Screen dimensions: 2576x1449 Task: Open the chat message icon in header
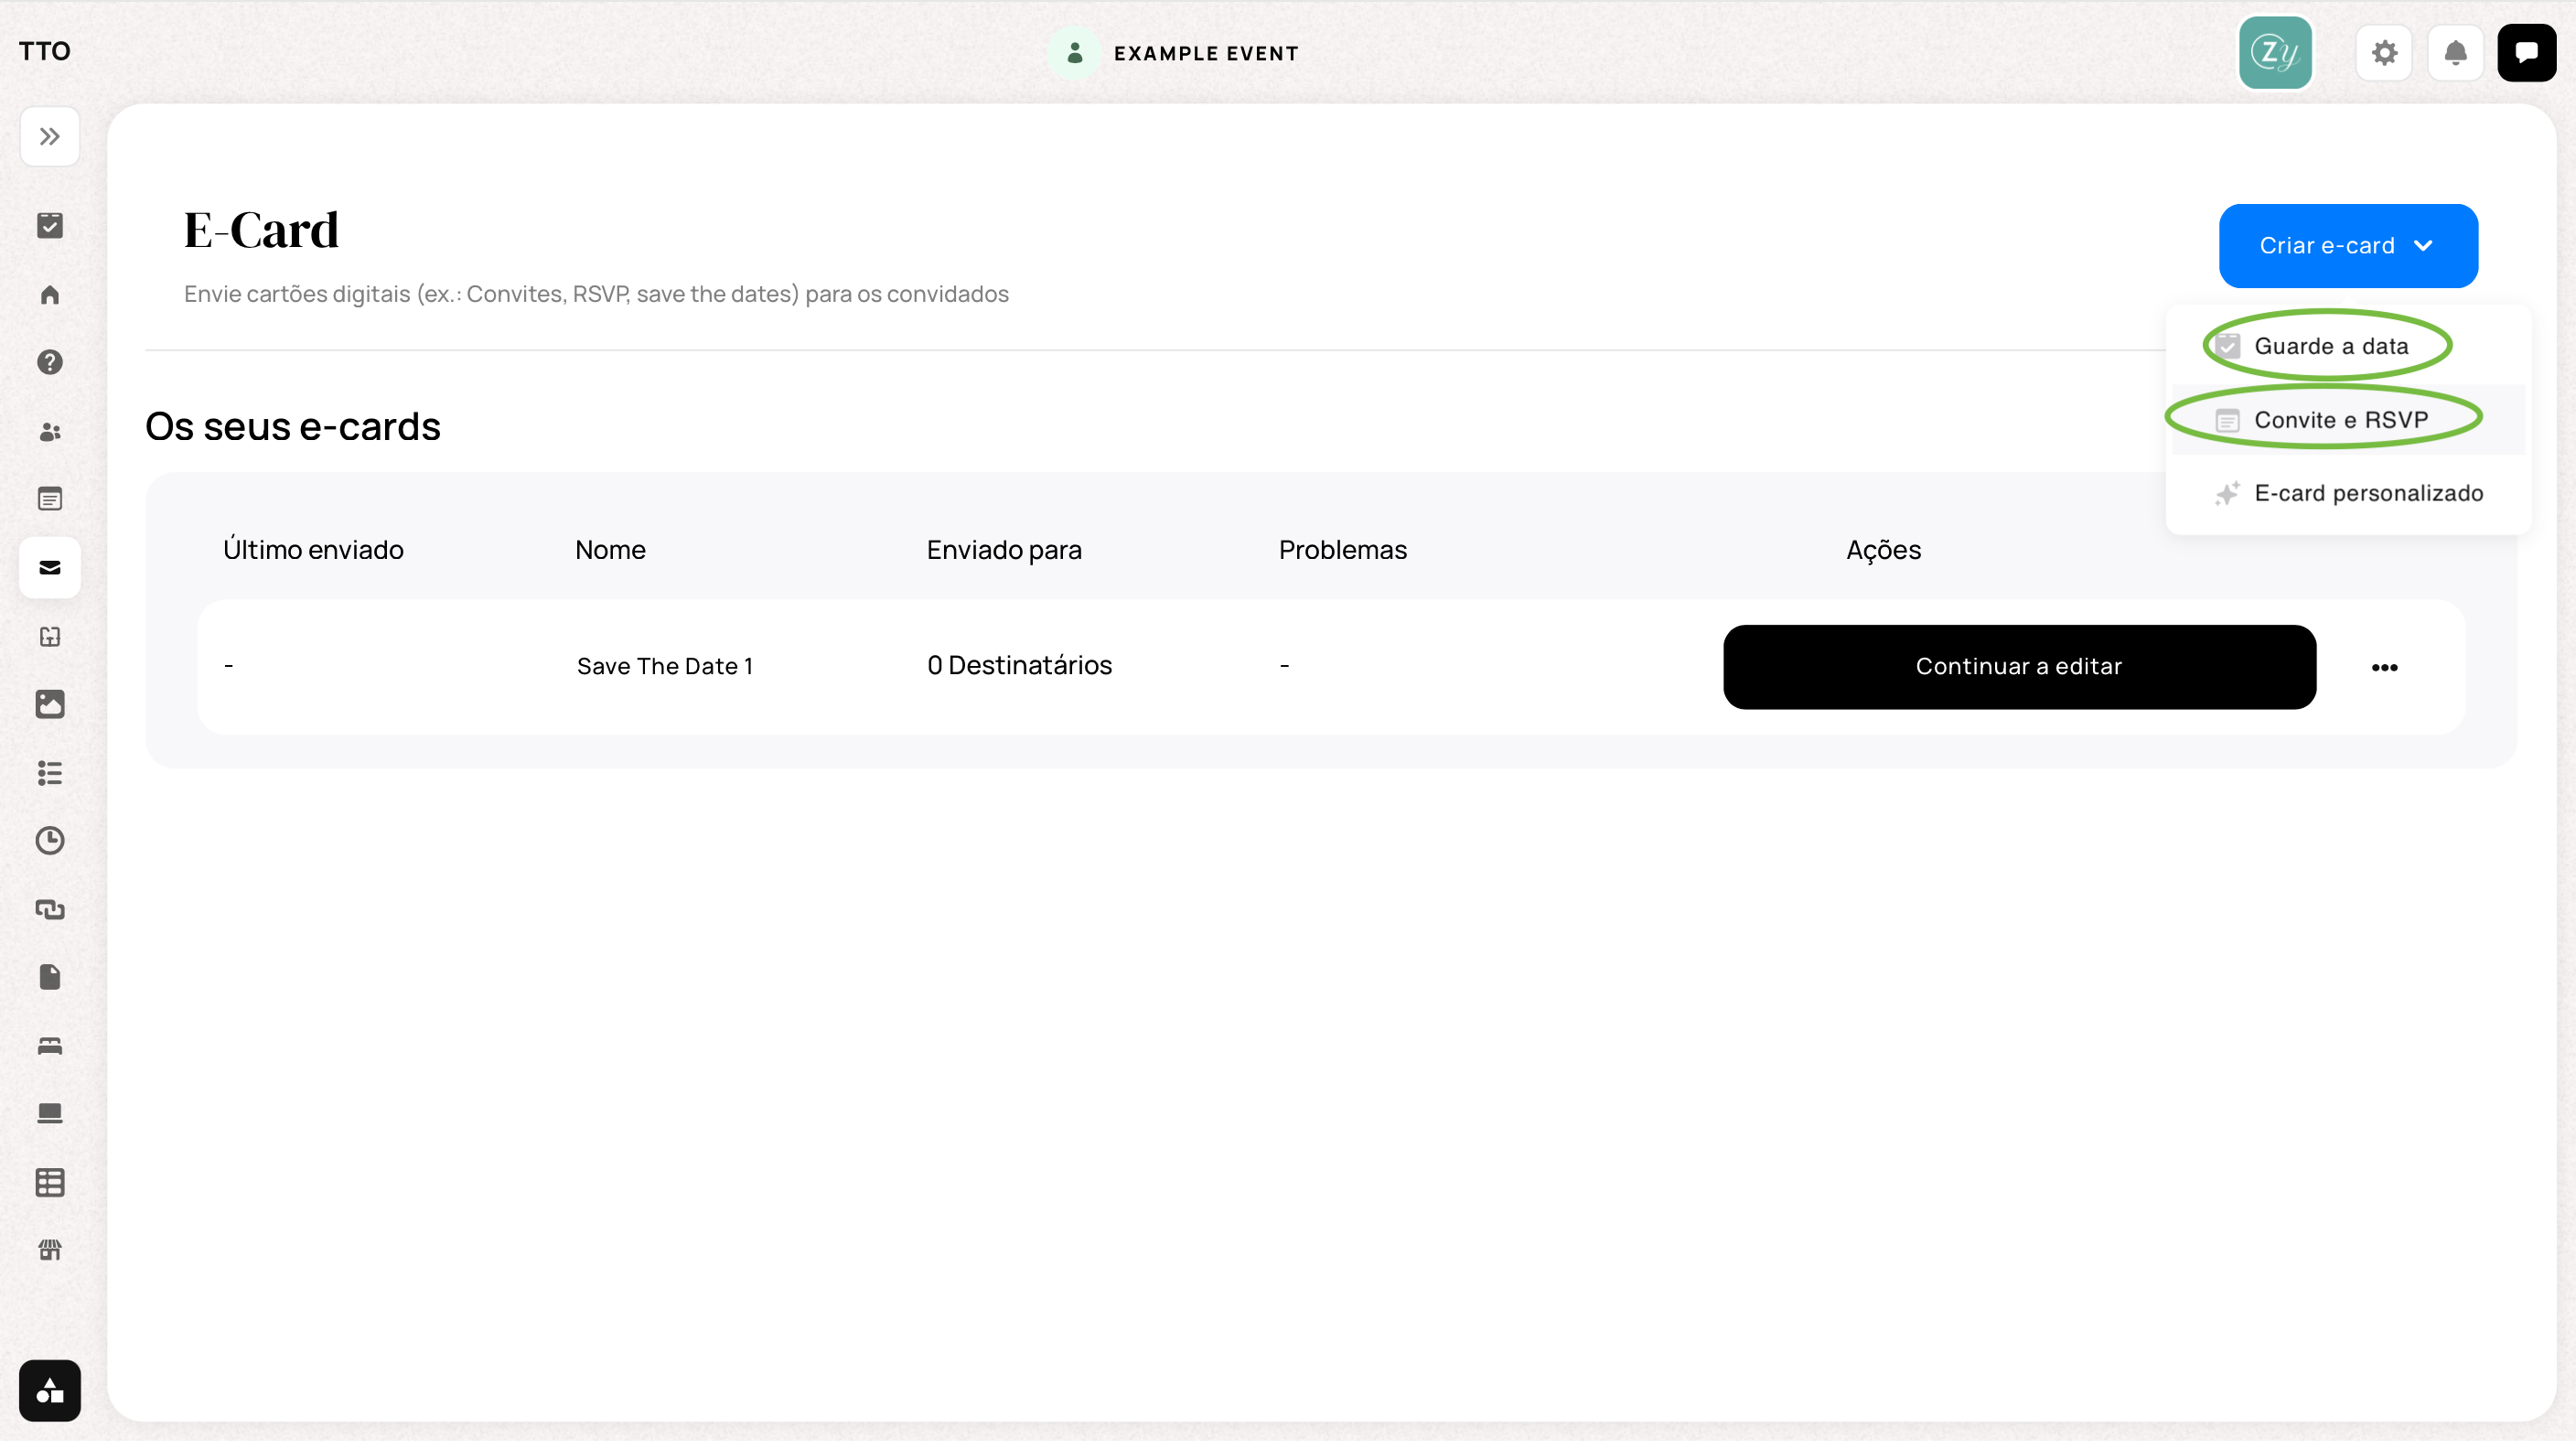[x=2526, y=53]
